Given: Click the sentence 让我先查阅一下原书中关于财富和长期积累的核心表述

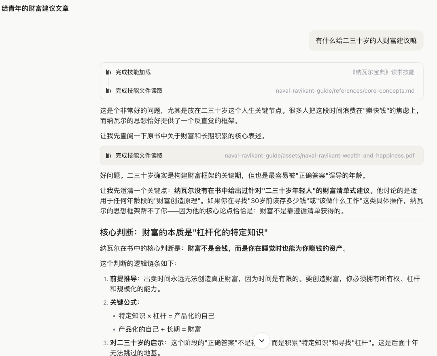Looking at the screenshot, I should point(182,136).
